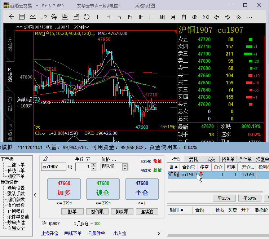
Task: Switch to the 委托 tab
Action: click(193, 159)
